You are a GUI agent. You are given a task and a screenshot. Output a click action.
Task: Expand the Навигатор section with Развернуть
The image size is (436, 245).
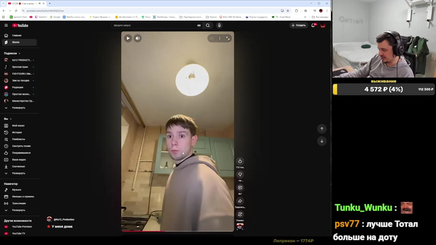[19, 210]
